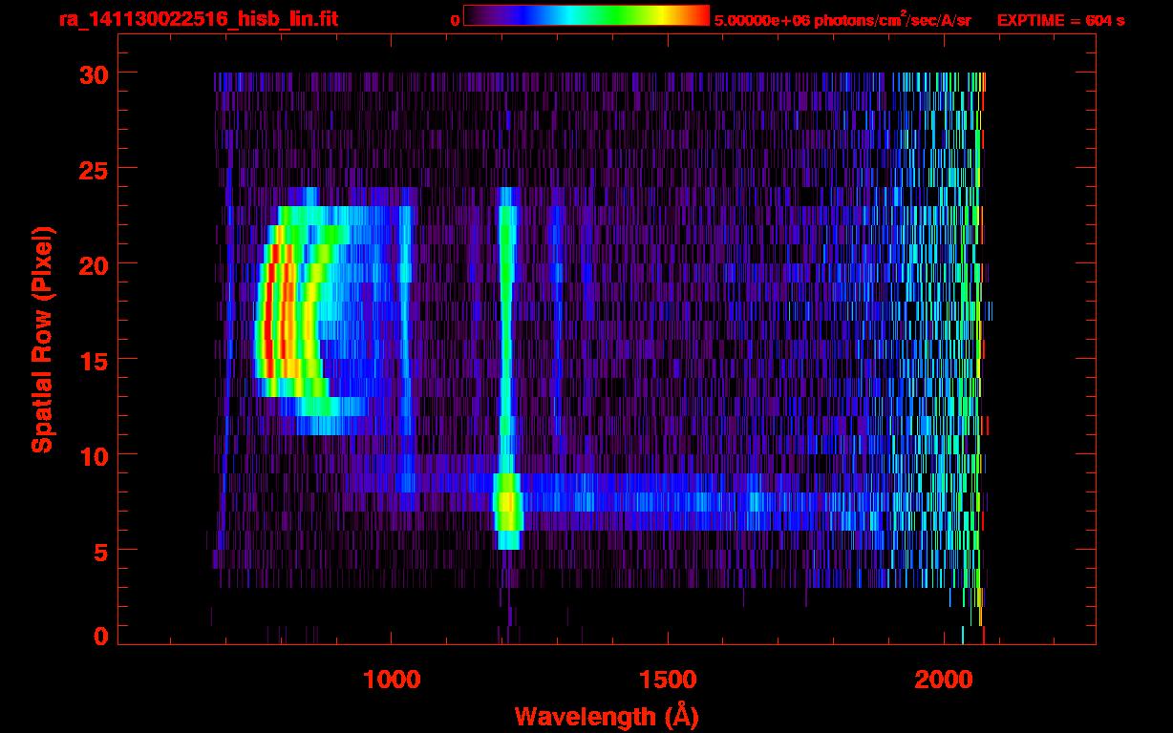Click the x-axis tick label 1500
This screenshot has height=733, width=1173.
click(668, 680)
